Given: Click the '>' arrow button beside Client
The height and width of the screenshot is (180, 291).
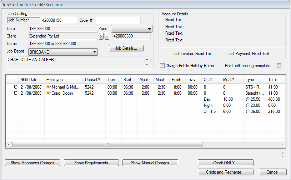Looking at the screenshot, I should coord(101,36).
